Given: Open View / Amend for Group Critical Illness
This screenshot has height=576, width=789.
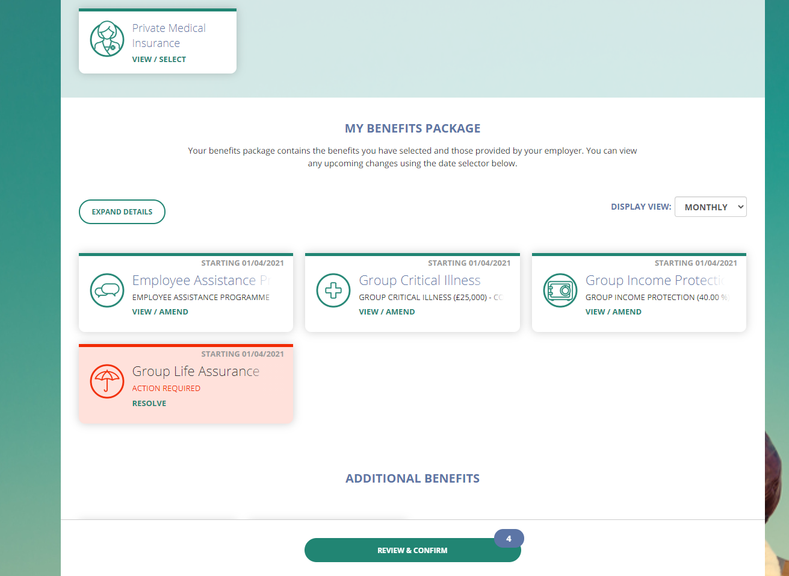Looking at the screenshot, I should pyautogui.click(x=387, y=311).
